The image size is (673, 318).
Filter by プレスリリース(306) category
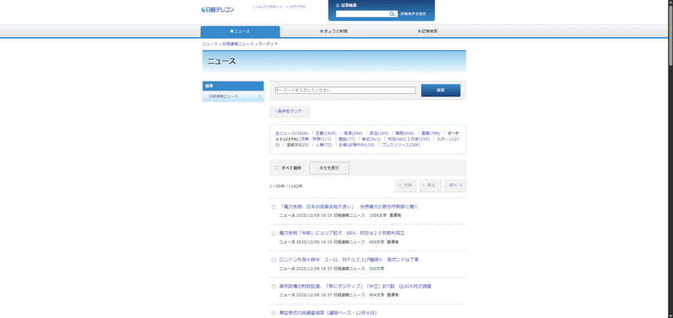(400, 145)
